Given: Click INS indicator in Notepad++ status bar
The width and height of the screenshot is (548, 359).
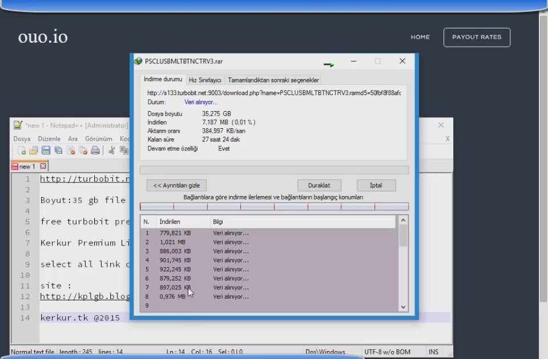Looking at the screenshot, I should tap(433, 352).
